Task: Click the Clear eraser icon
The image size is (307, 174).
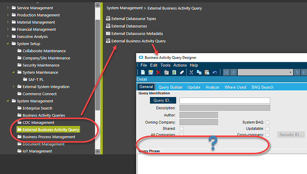Action: 182,73
